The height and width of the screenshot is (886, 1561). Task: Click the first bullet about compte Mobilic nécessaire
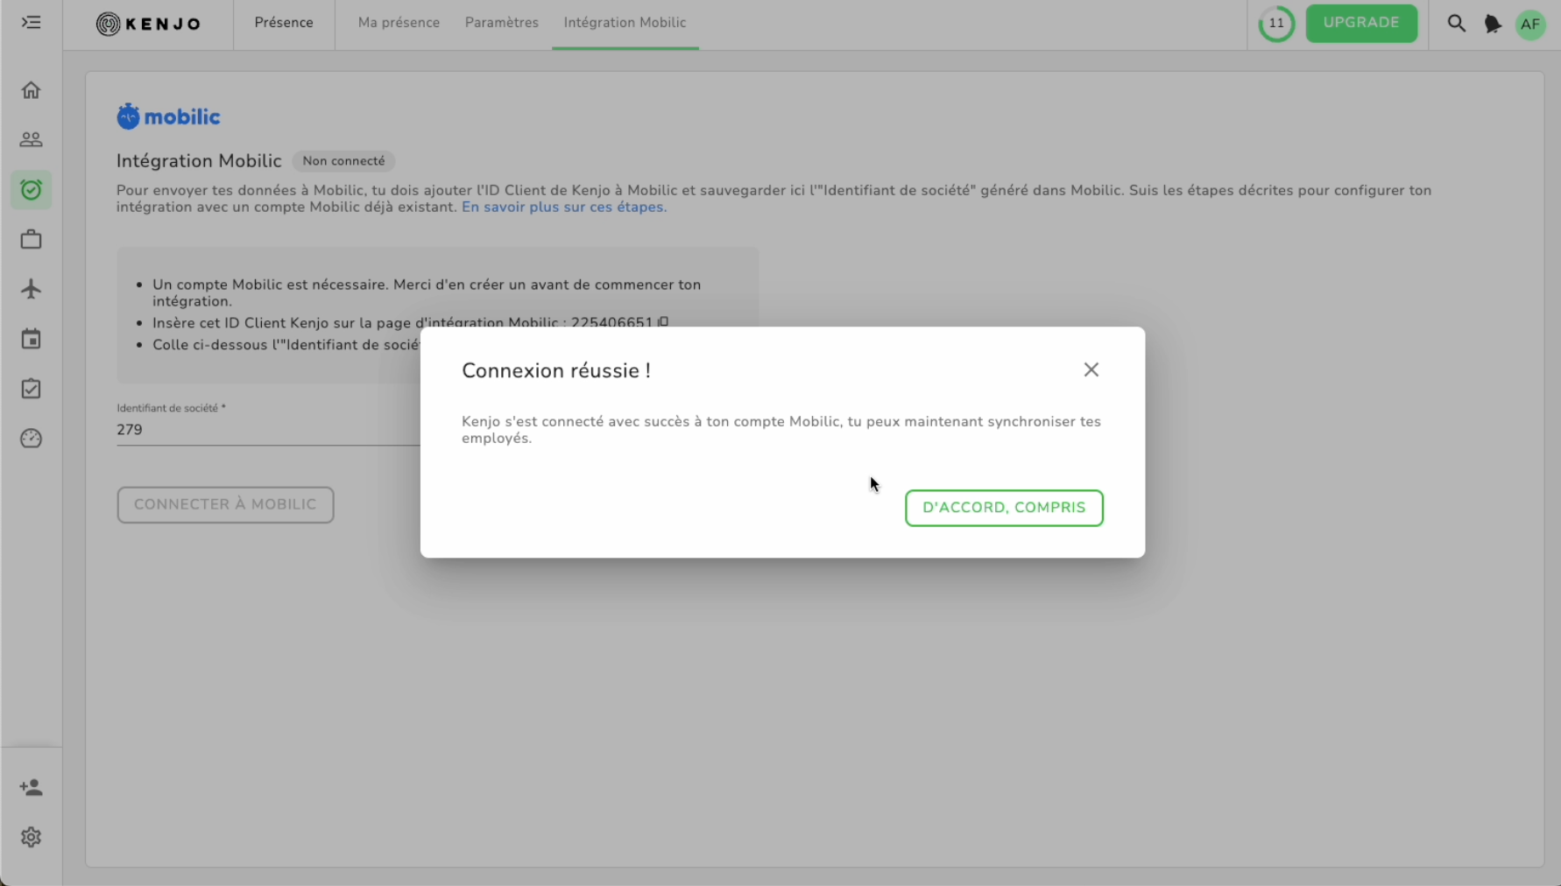tap(427, 292)
